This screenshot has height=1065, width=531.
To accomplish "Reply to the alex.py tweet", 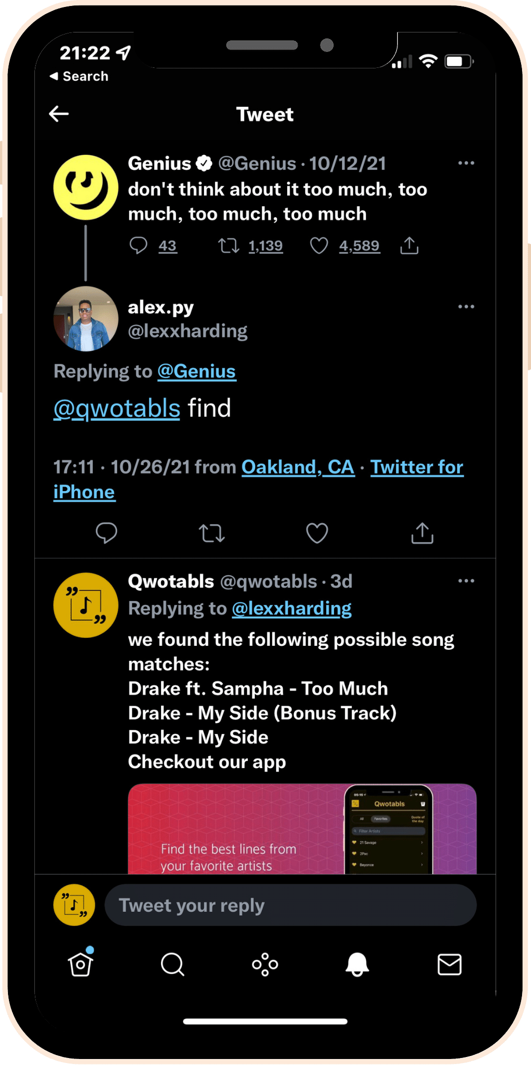I will 106,533.
